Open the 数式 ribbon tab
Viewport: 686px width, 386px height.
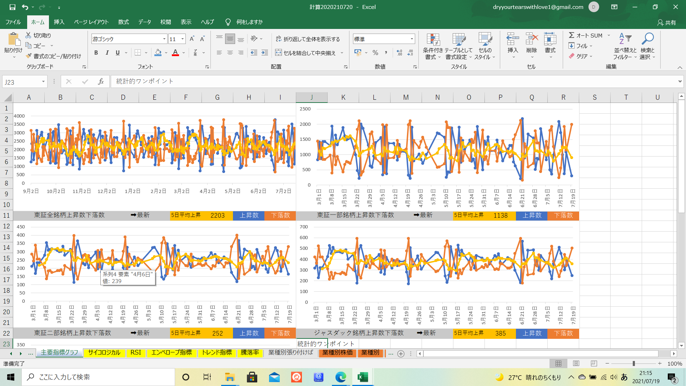tap(123, 22)
